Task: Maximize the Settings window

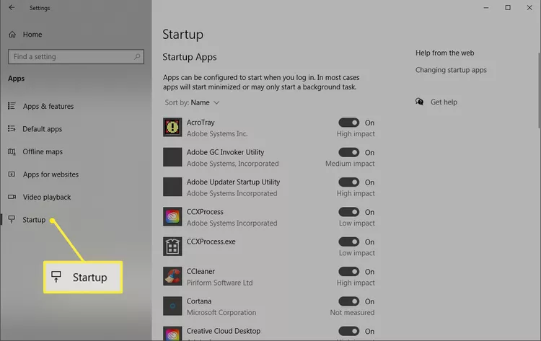Action: [508, 7]
